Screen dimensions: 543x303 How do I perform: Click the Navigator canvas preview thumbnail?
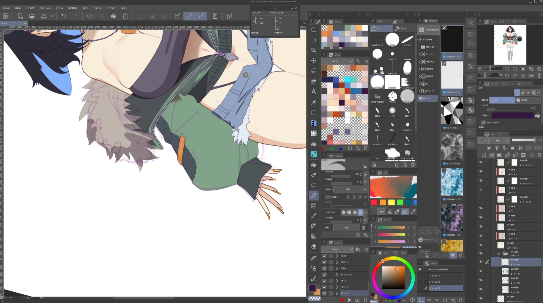click(510, 45)
